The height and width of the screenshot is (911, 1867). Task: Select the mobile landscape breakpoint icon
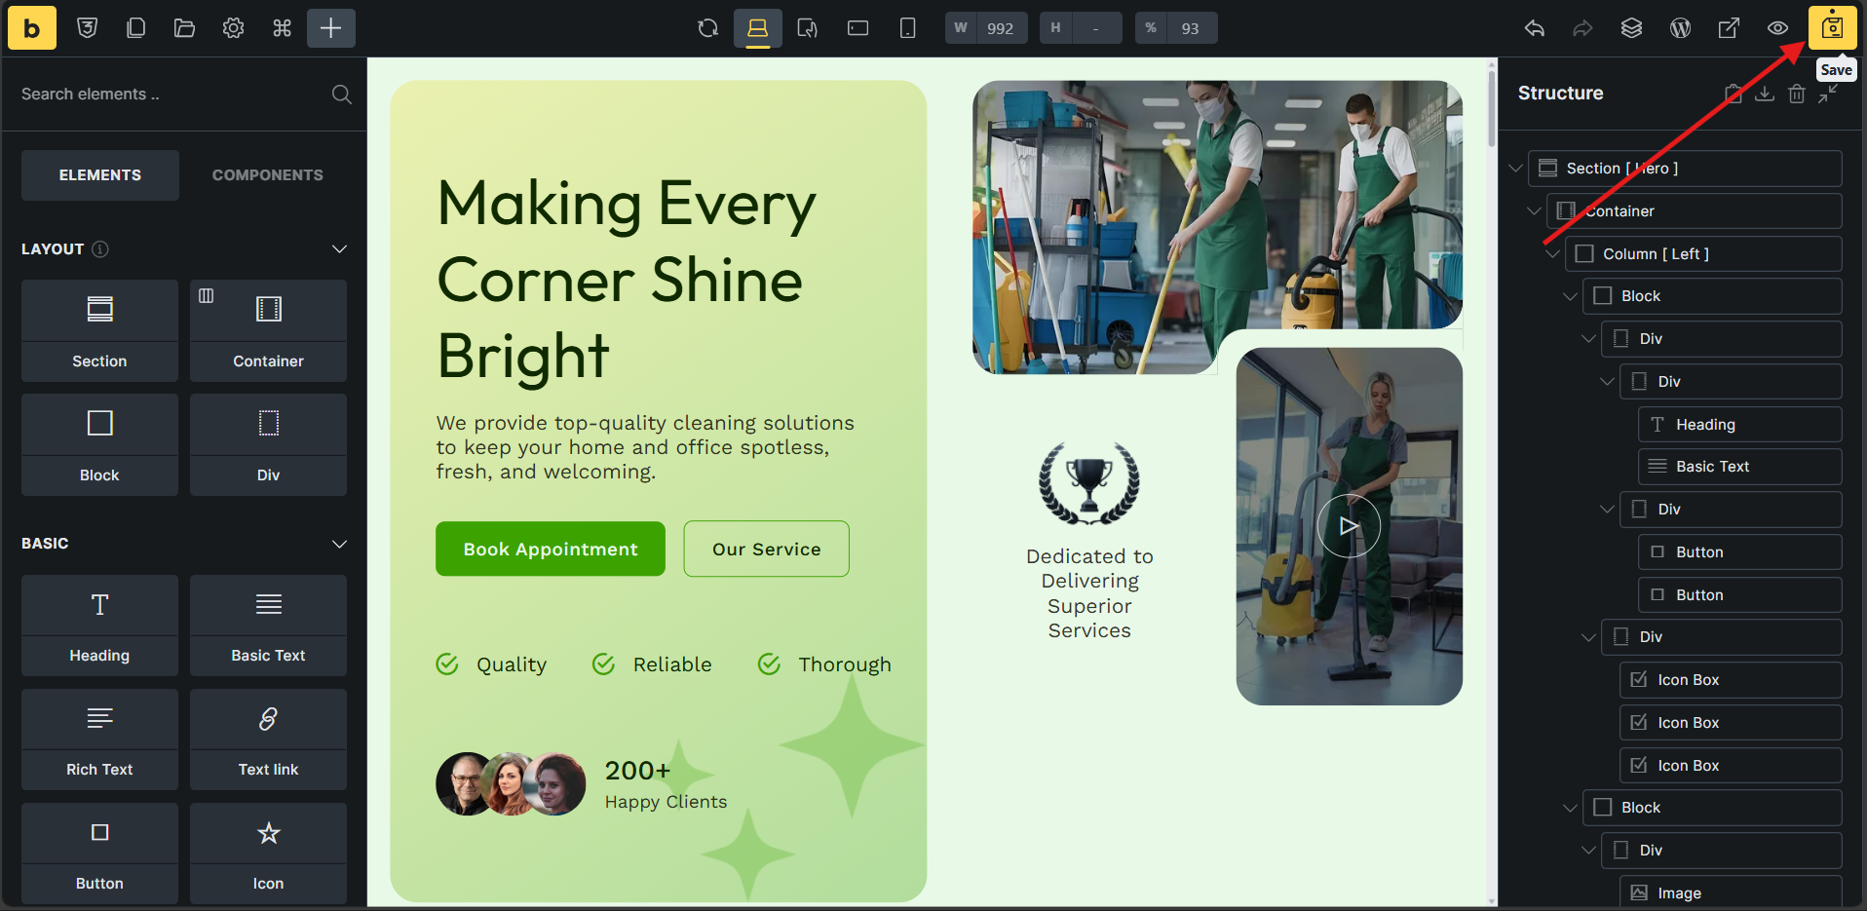pos(858,28)
